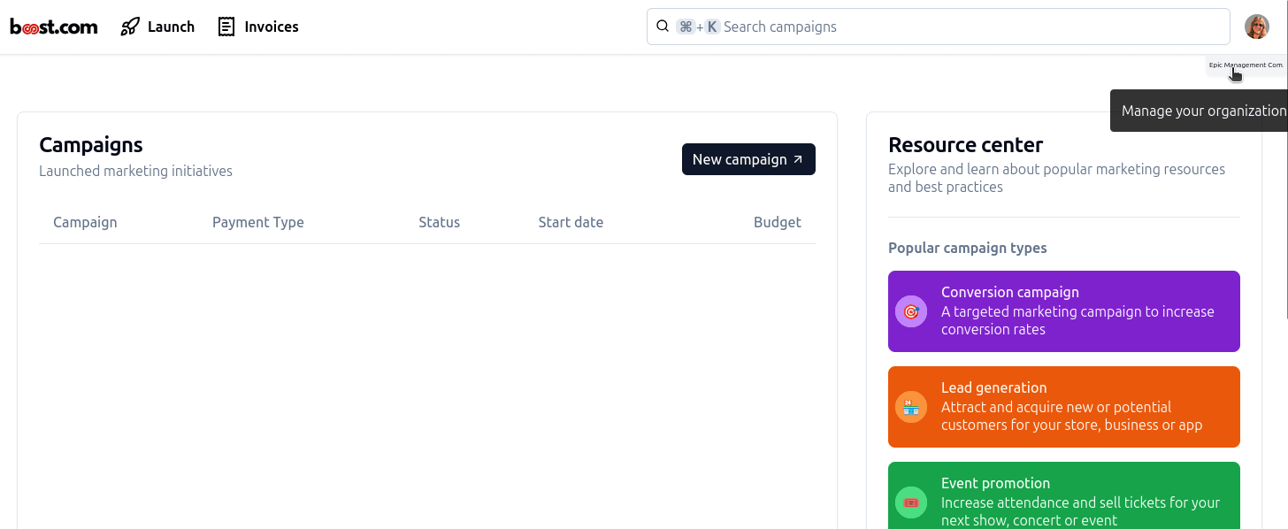Click the Event promotion ticket icon

tap(911, 502)
